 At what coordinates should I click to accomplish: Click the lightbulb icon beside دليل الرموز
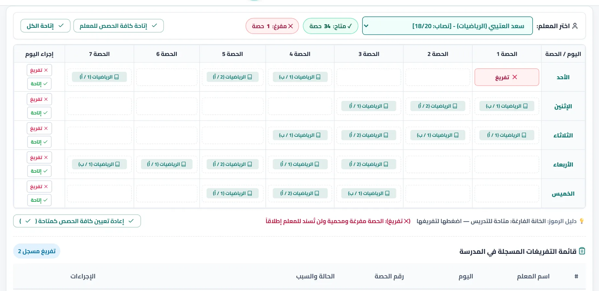point(582,221)
